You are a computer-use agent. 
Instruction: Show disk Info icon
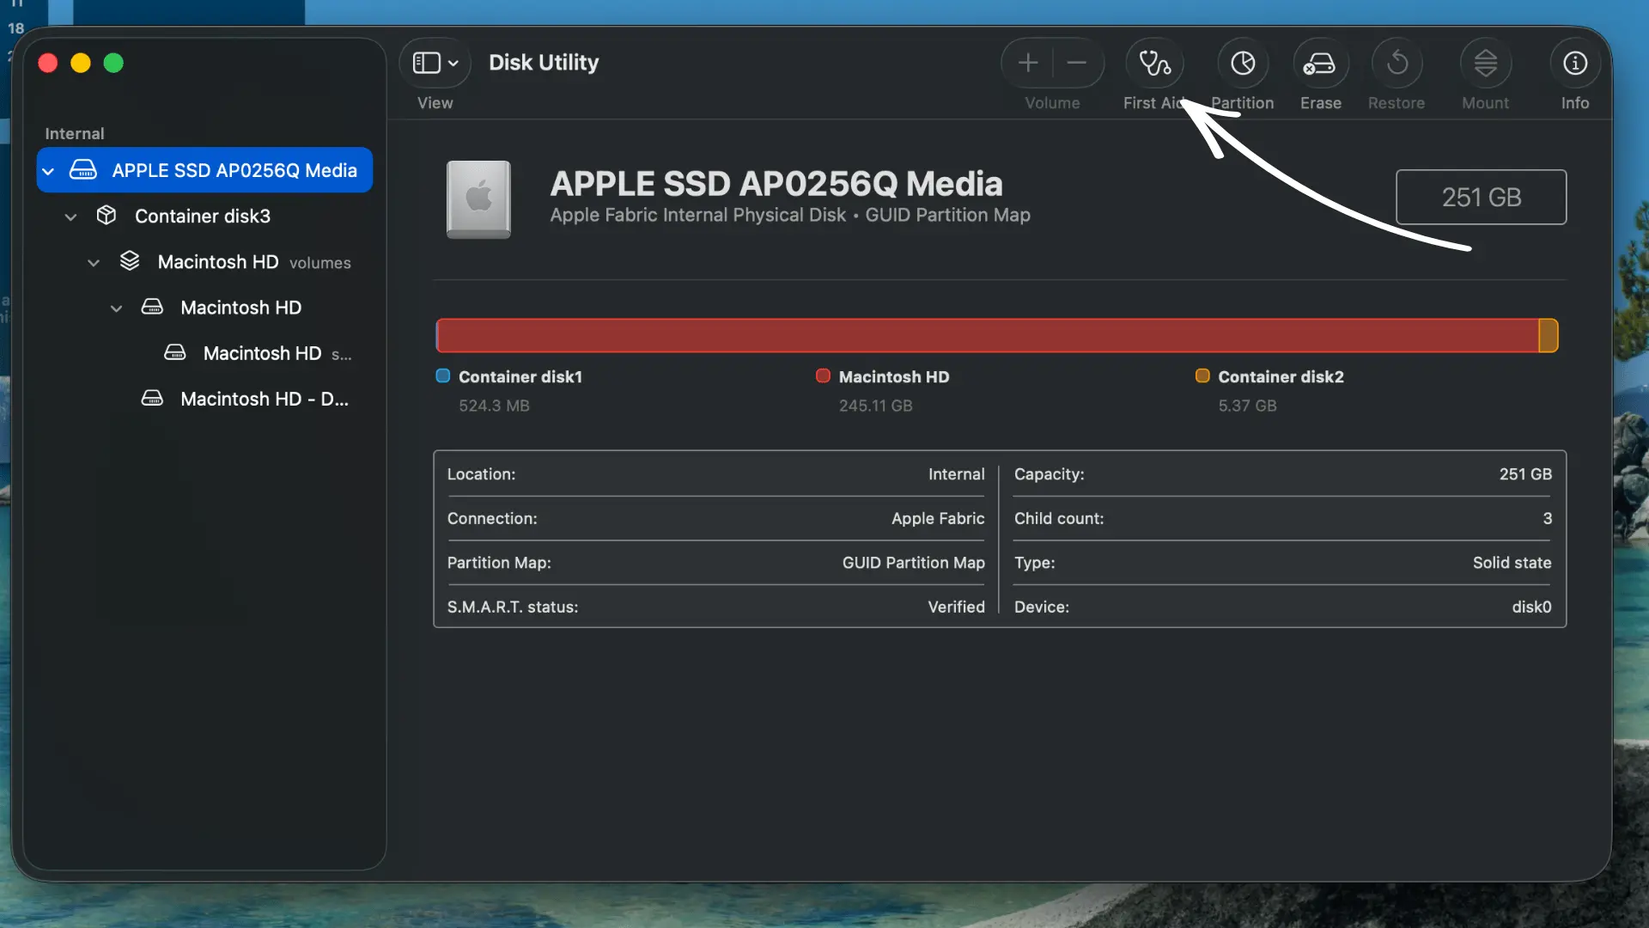[x=1575, y=63]
